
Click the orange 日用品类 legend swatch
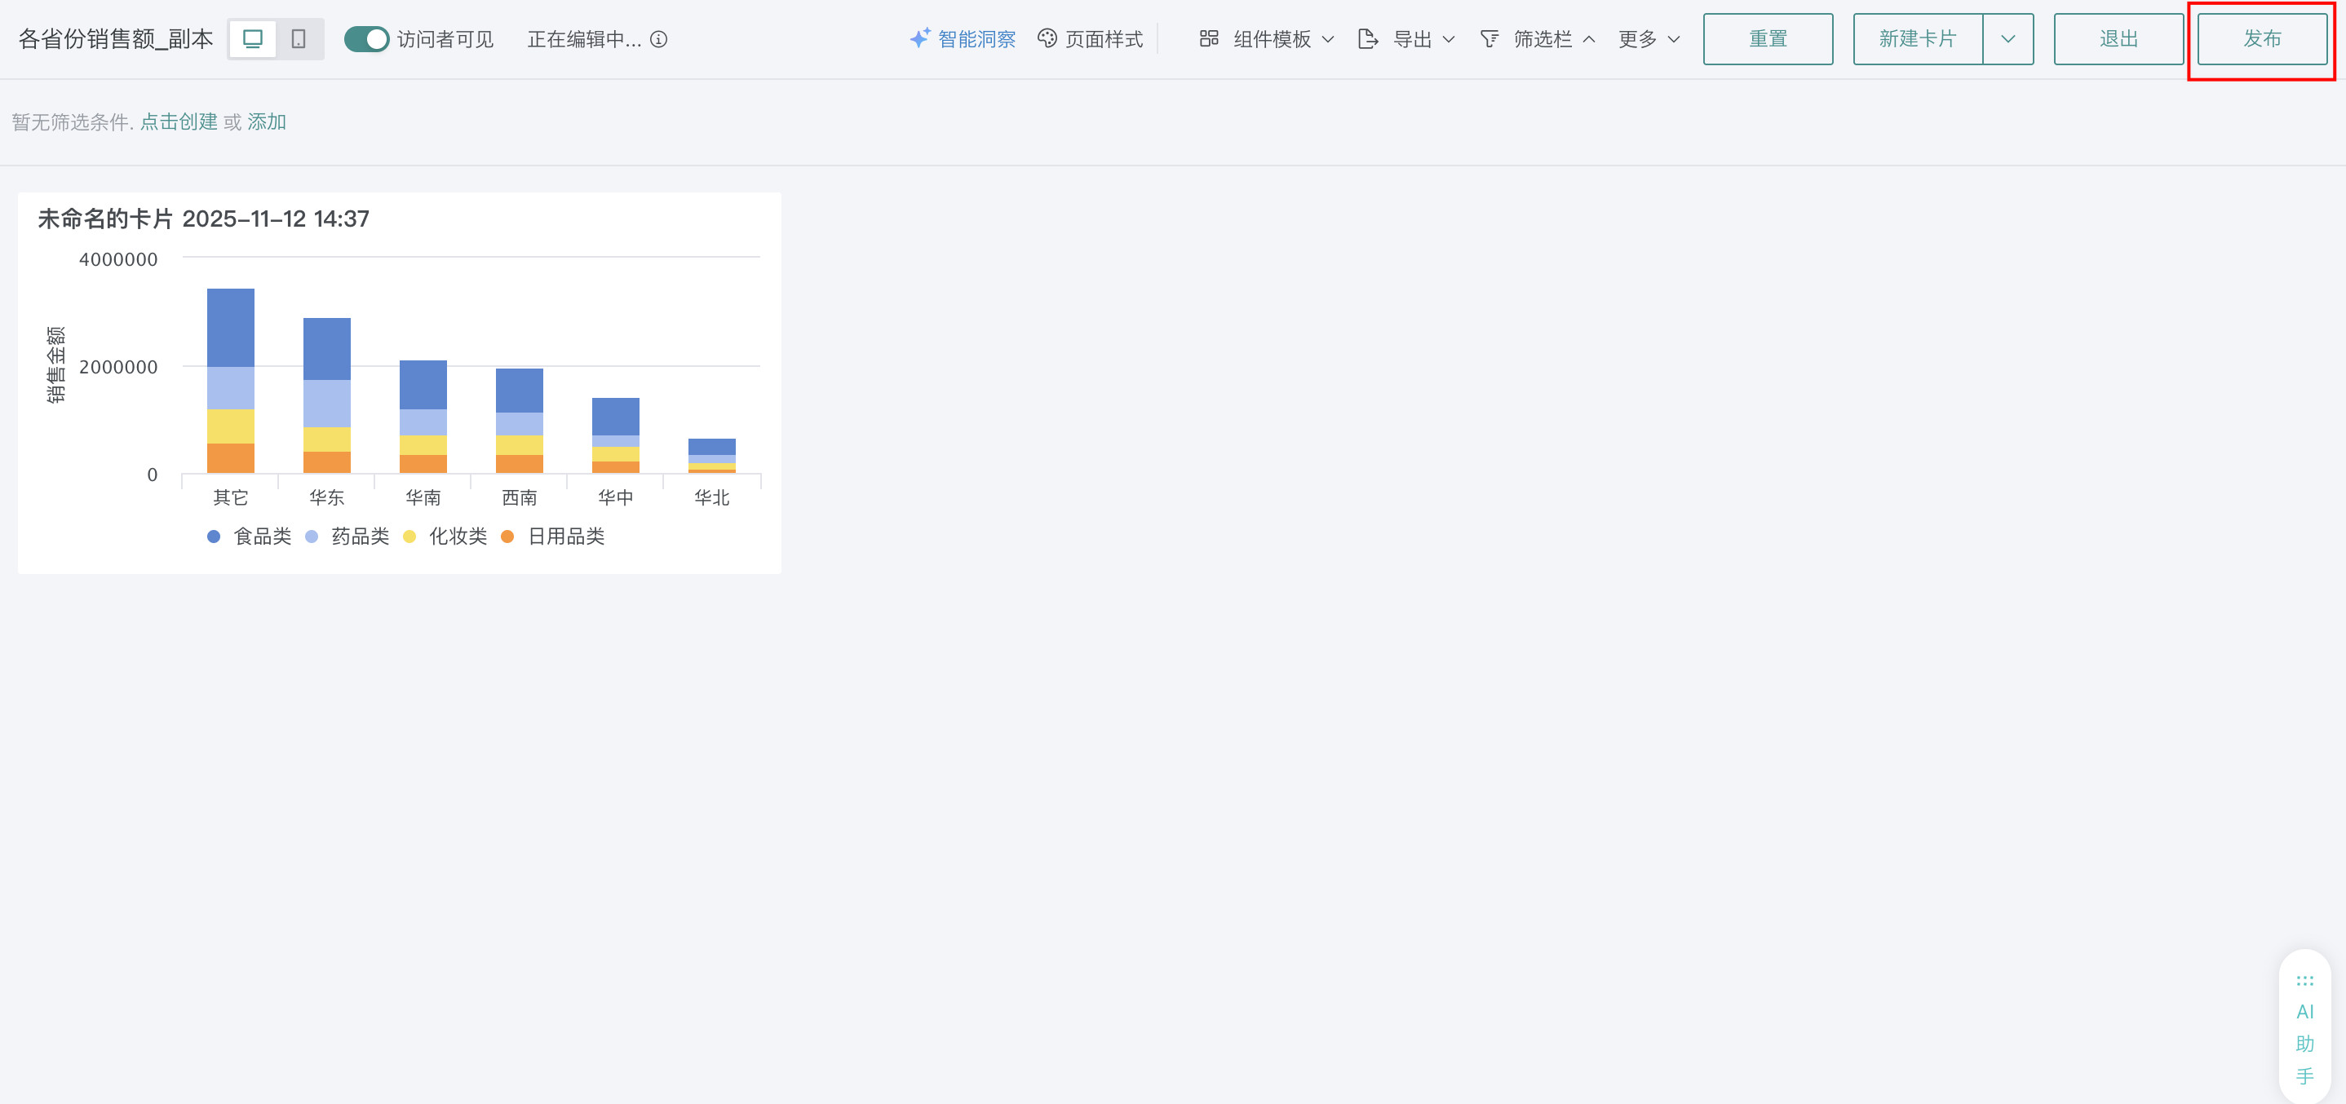tap(507, 536)
